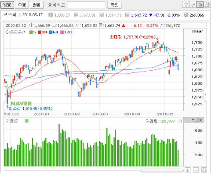
Task: Select the 일봉 daily chart tab
Action: (7, 5)
